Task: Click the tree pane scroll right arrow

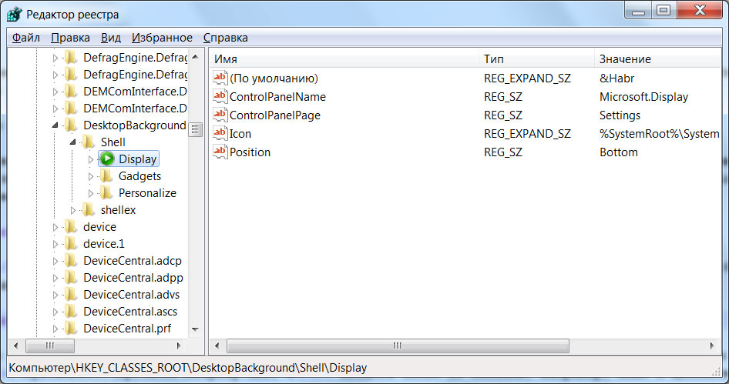Action: (179, 346)
